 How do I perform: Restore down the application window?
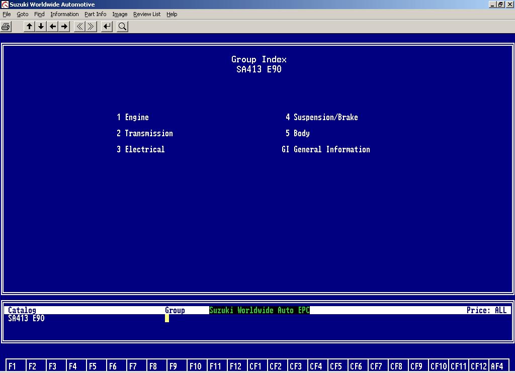click(x=500, y=4)
